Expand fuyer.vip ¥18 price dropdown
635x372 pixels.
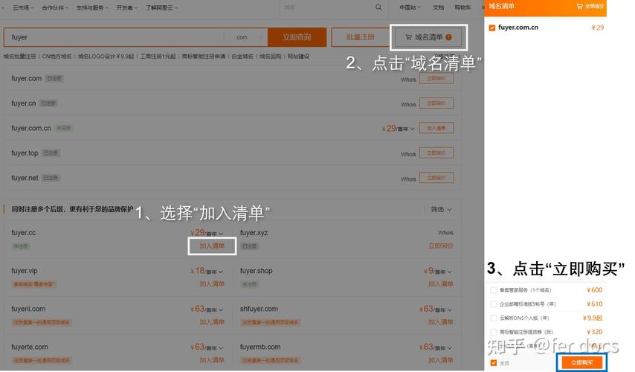[221, 272]
